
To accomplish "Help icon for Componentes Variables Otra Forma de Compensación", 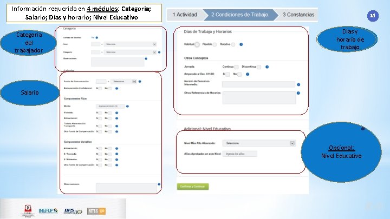I will click(x=116, y=165).
